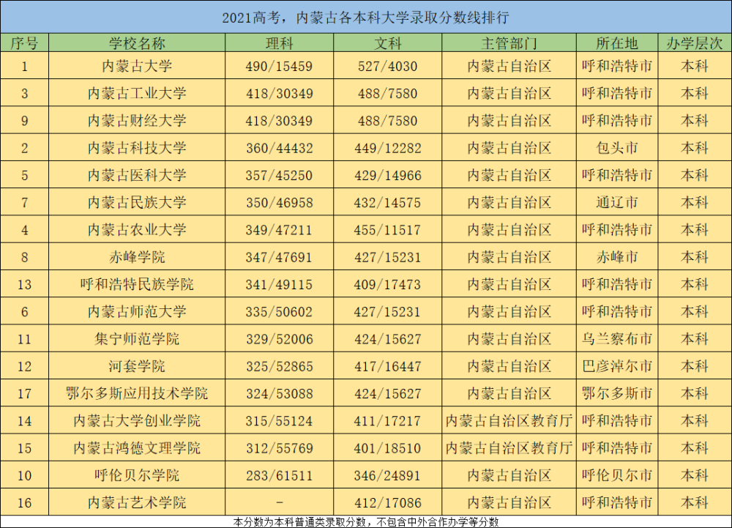Click the location cell '巴彦淖尔市'
Viewport: 732px width, 528px height.
tap(616, 366)
